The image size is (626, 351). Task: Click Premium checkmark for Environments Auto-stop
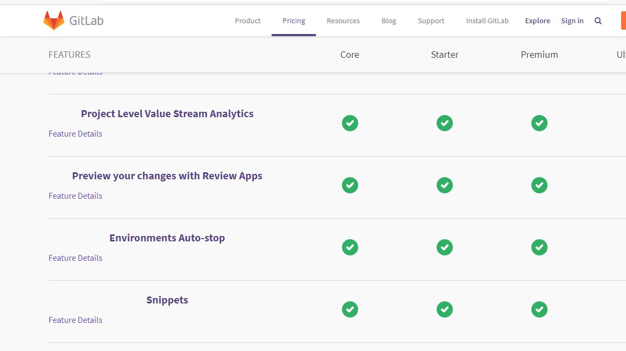539,247
